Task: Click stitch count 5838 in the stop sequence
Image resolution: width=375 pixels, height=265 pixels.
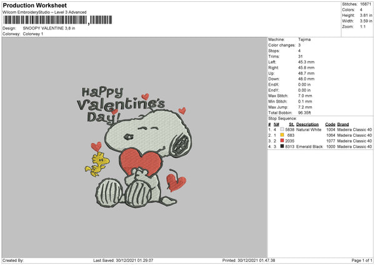Action: (289, 129)
